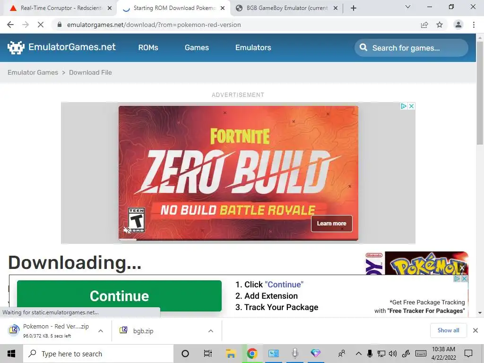Open the Games menu
This screenshot has height=363, width=484.
tap(197, 48)
